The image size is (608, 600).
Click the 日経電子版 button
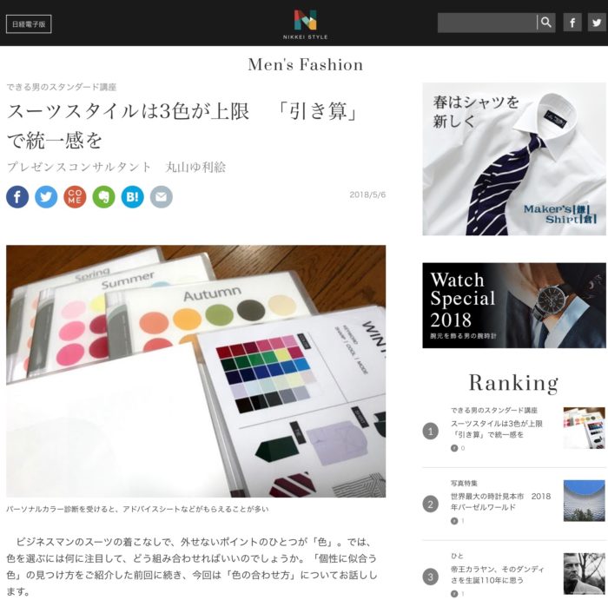[x=29, y=24]
